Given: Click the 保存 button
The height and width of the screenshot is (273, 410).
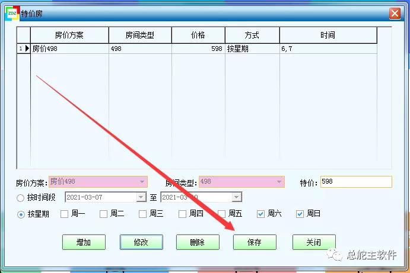Looking at the screenshot, I should (x=255, y=242).
